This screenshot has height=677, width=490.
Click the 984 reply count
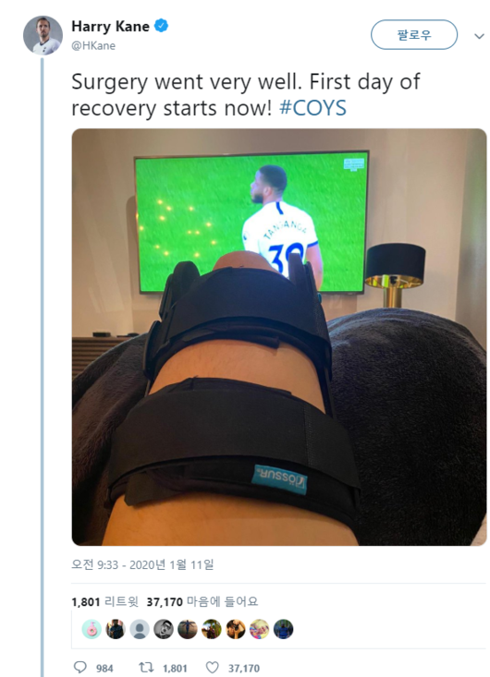tap(104, 669)
